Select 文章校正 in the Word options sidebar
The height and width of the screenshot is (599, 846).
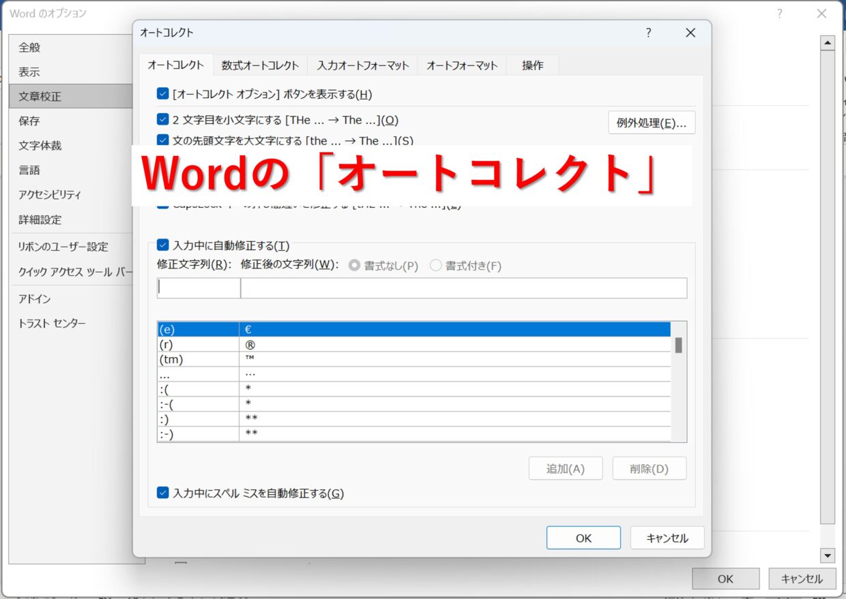(x=71, y=97)
